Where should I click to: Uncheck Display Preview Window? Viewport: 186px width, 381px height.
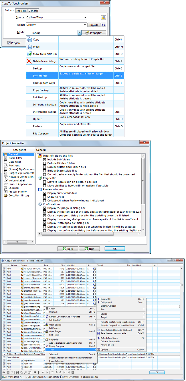[x=44, y=193]
